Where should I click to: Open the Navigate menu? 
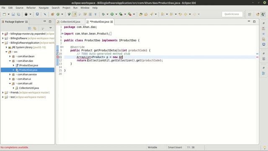44,8
